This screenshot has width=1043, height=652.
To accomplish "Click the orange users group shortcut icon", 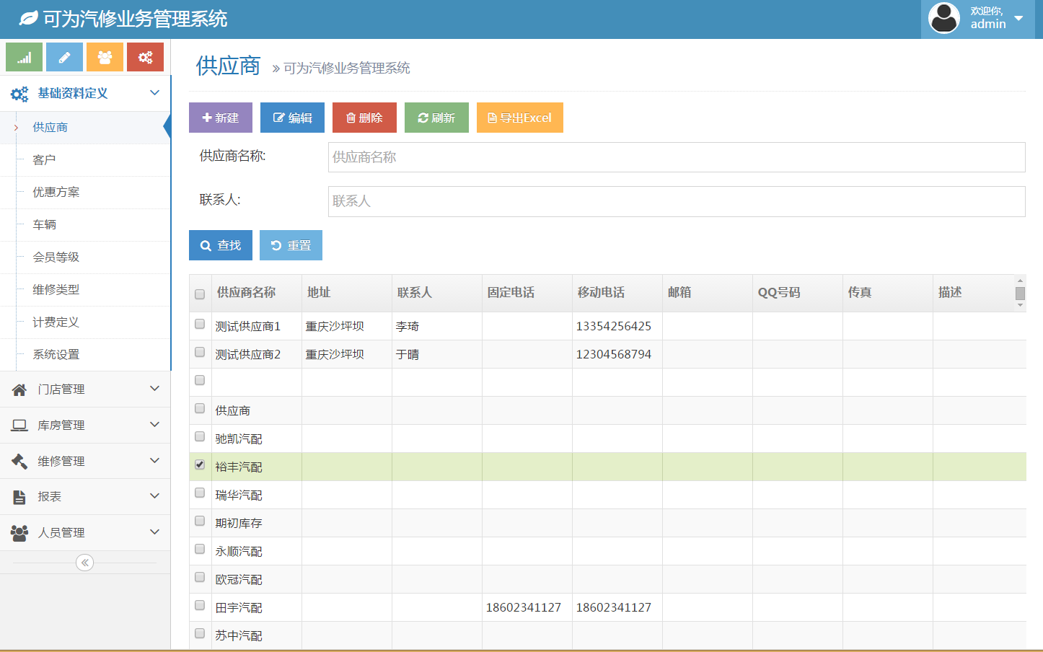I will [x=105, y=57].
